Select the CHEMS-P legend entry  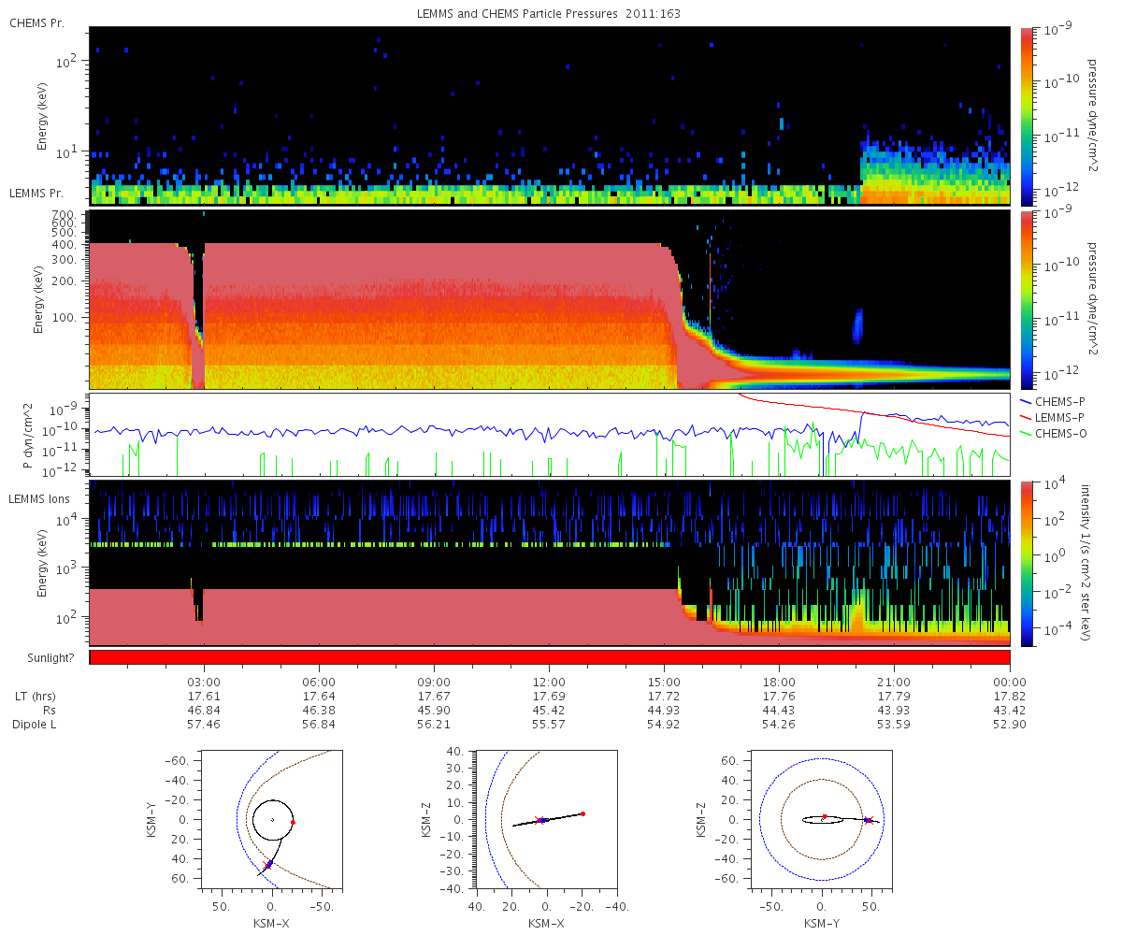click(x=1057, y=401)
